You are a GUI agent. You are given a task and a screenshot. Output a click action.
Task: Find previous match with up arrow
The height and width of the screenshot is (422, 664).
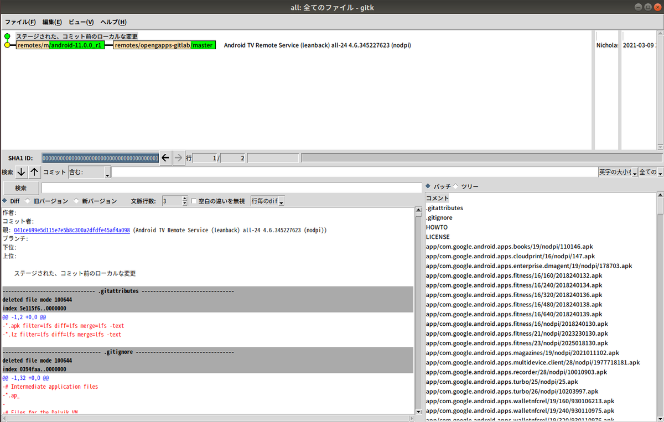pyautogui.click(x=34, y=173)
